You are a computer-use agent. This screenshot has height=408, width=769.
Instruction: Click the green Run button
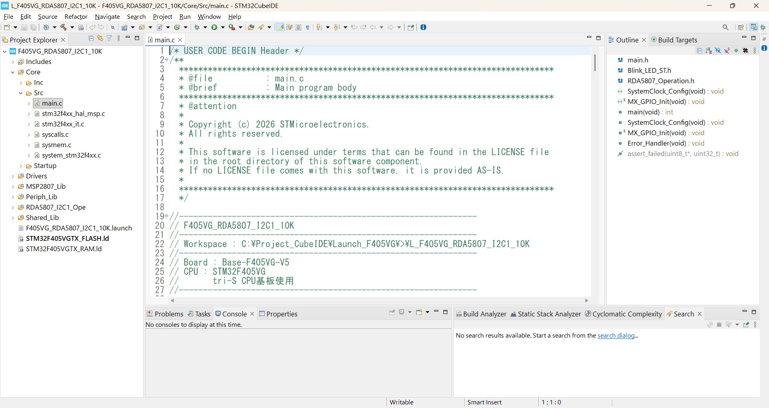click(x=215, y=27)
